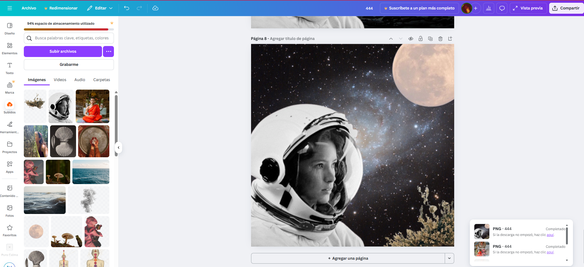Focus the uploads search field
Screen dimensions: 584x267
(x=69, y=38)
